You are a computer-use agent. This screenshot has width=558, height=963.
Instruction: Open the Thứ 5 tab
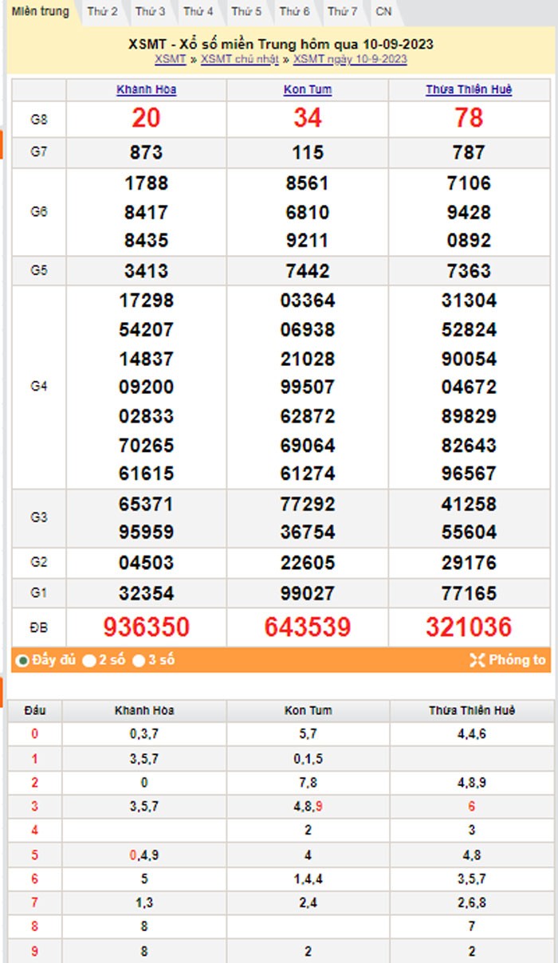pos(246,12)
